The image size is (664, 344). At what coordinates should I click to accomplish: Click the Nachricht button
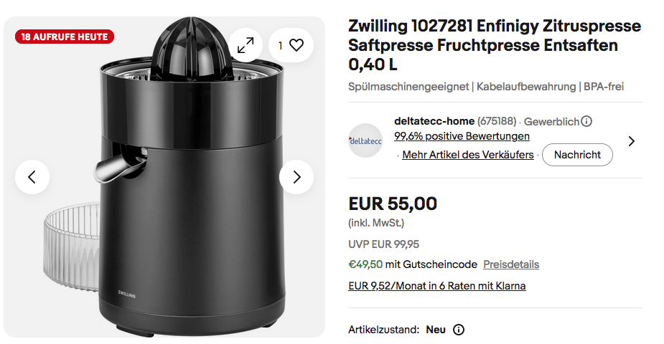click(577, 155)
